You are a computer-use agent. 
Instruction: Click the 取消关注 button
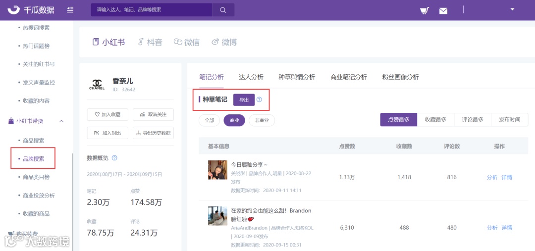click(153, 114)
